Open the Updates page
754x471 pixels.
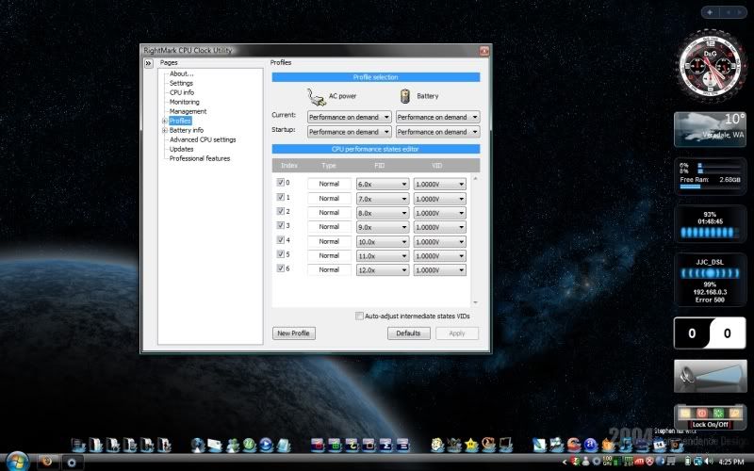[181, 149]
